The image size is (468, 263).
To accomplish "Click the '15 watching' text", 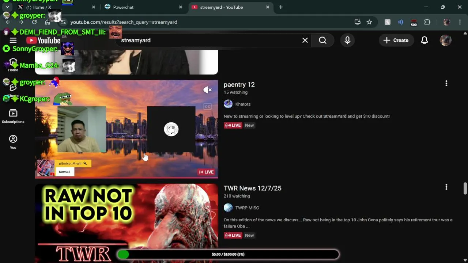I will [235, 92].
